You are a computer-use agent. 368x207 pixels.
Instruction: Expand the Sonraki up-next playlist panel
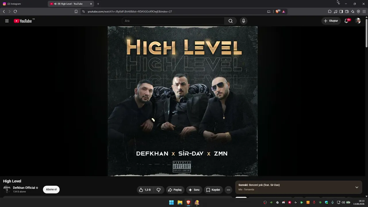(x=357, y=187)
